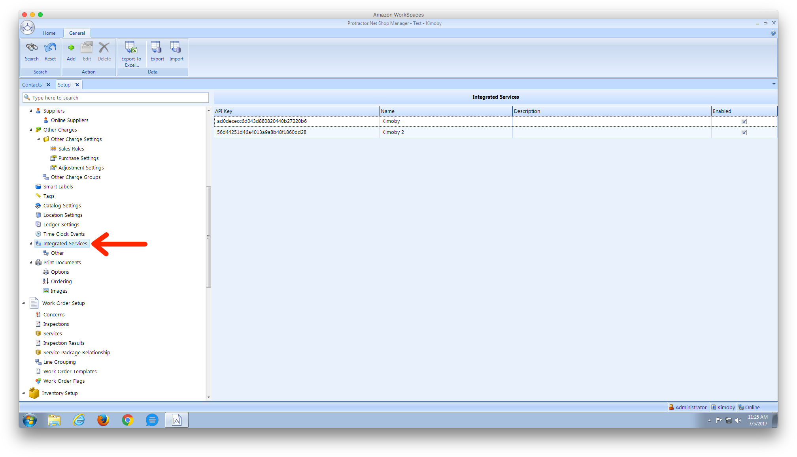
Task: Click the setup tree search field
Action: coord(115,98)
